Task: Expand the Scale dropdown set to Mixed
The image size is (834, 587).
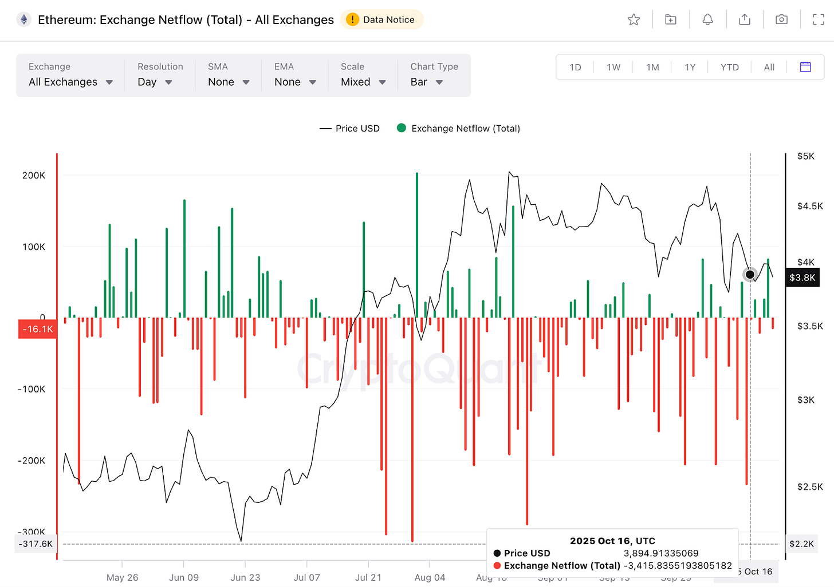Action: click(x=363, y=82)
